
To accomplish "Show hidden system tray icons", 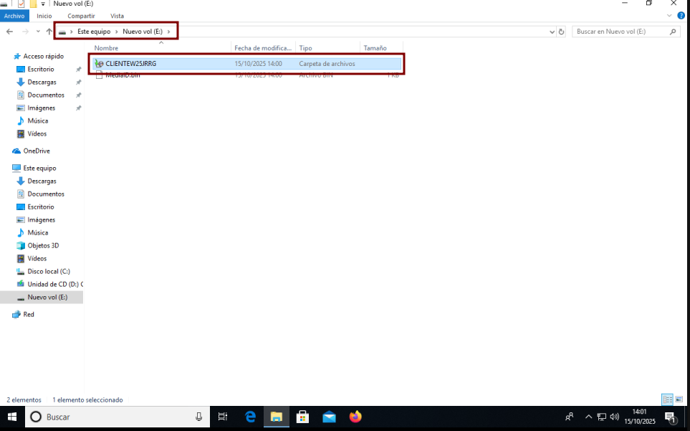I will tap(588, 417).
